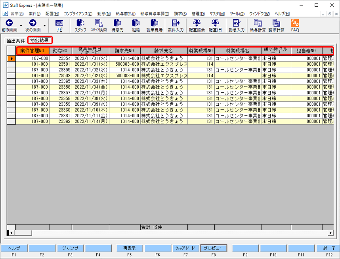This screenshot has height=259, width=340.
Task: Open the 配置(H) menu
Action: pyautogui.click(x=52, y=13)
